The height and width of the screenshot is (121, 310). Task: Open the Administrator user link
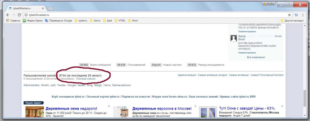click(x=31, y=85)
